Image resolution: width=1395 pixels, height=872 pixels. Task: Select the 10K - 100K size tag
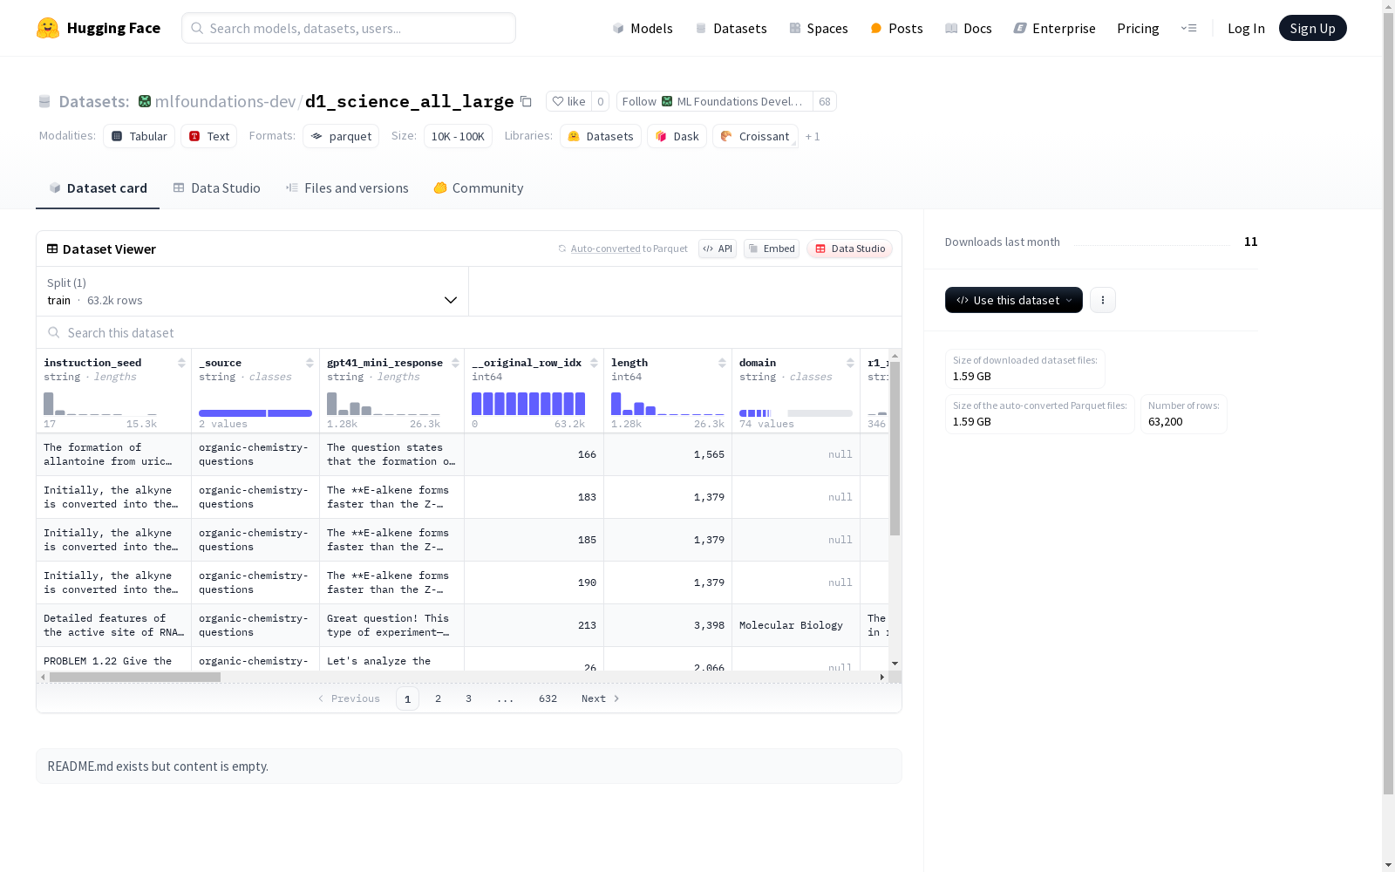point(458,136)
